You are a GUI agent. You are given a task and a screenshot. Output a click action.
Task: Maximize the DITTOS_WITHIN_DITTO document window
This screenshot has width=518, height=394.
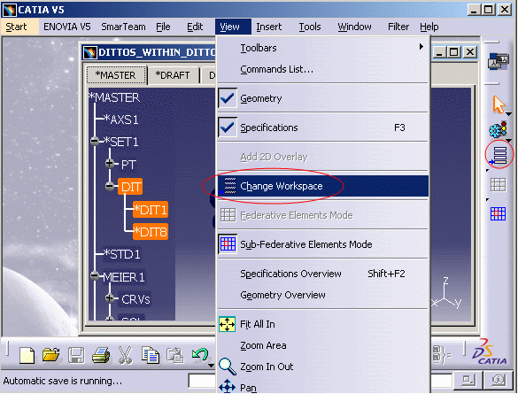454,52
